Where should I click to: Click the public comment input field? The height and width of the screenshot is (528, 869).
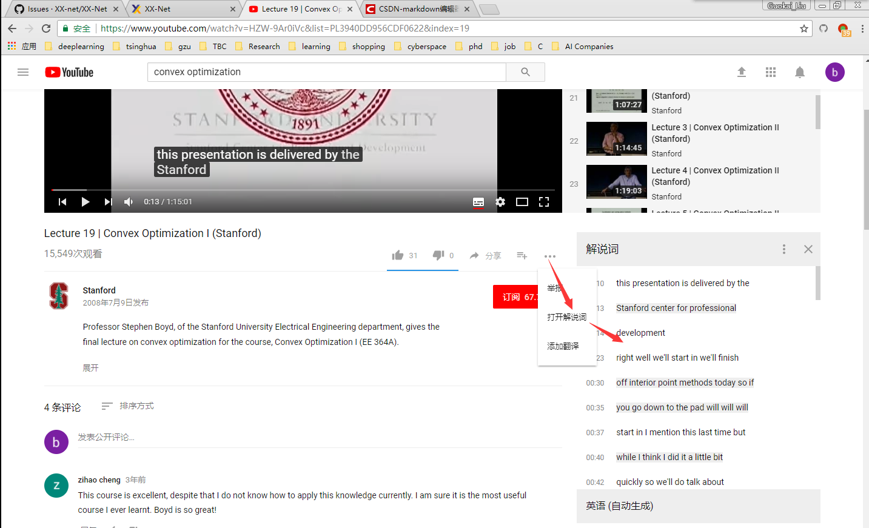[x=320, y=437]
